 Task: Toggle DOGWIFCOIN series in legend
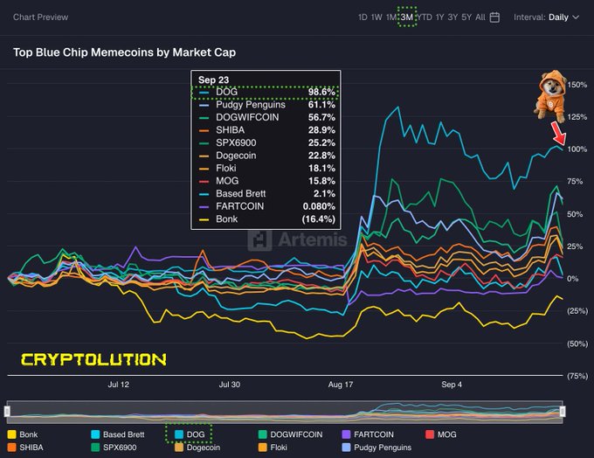tap(291, 434)
